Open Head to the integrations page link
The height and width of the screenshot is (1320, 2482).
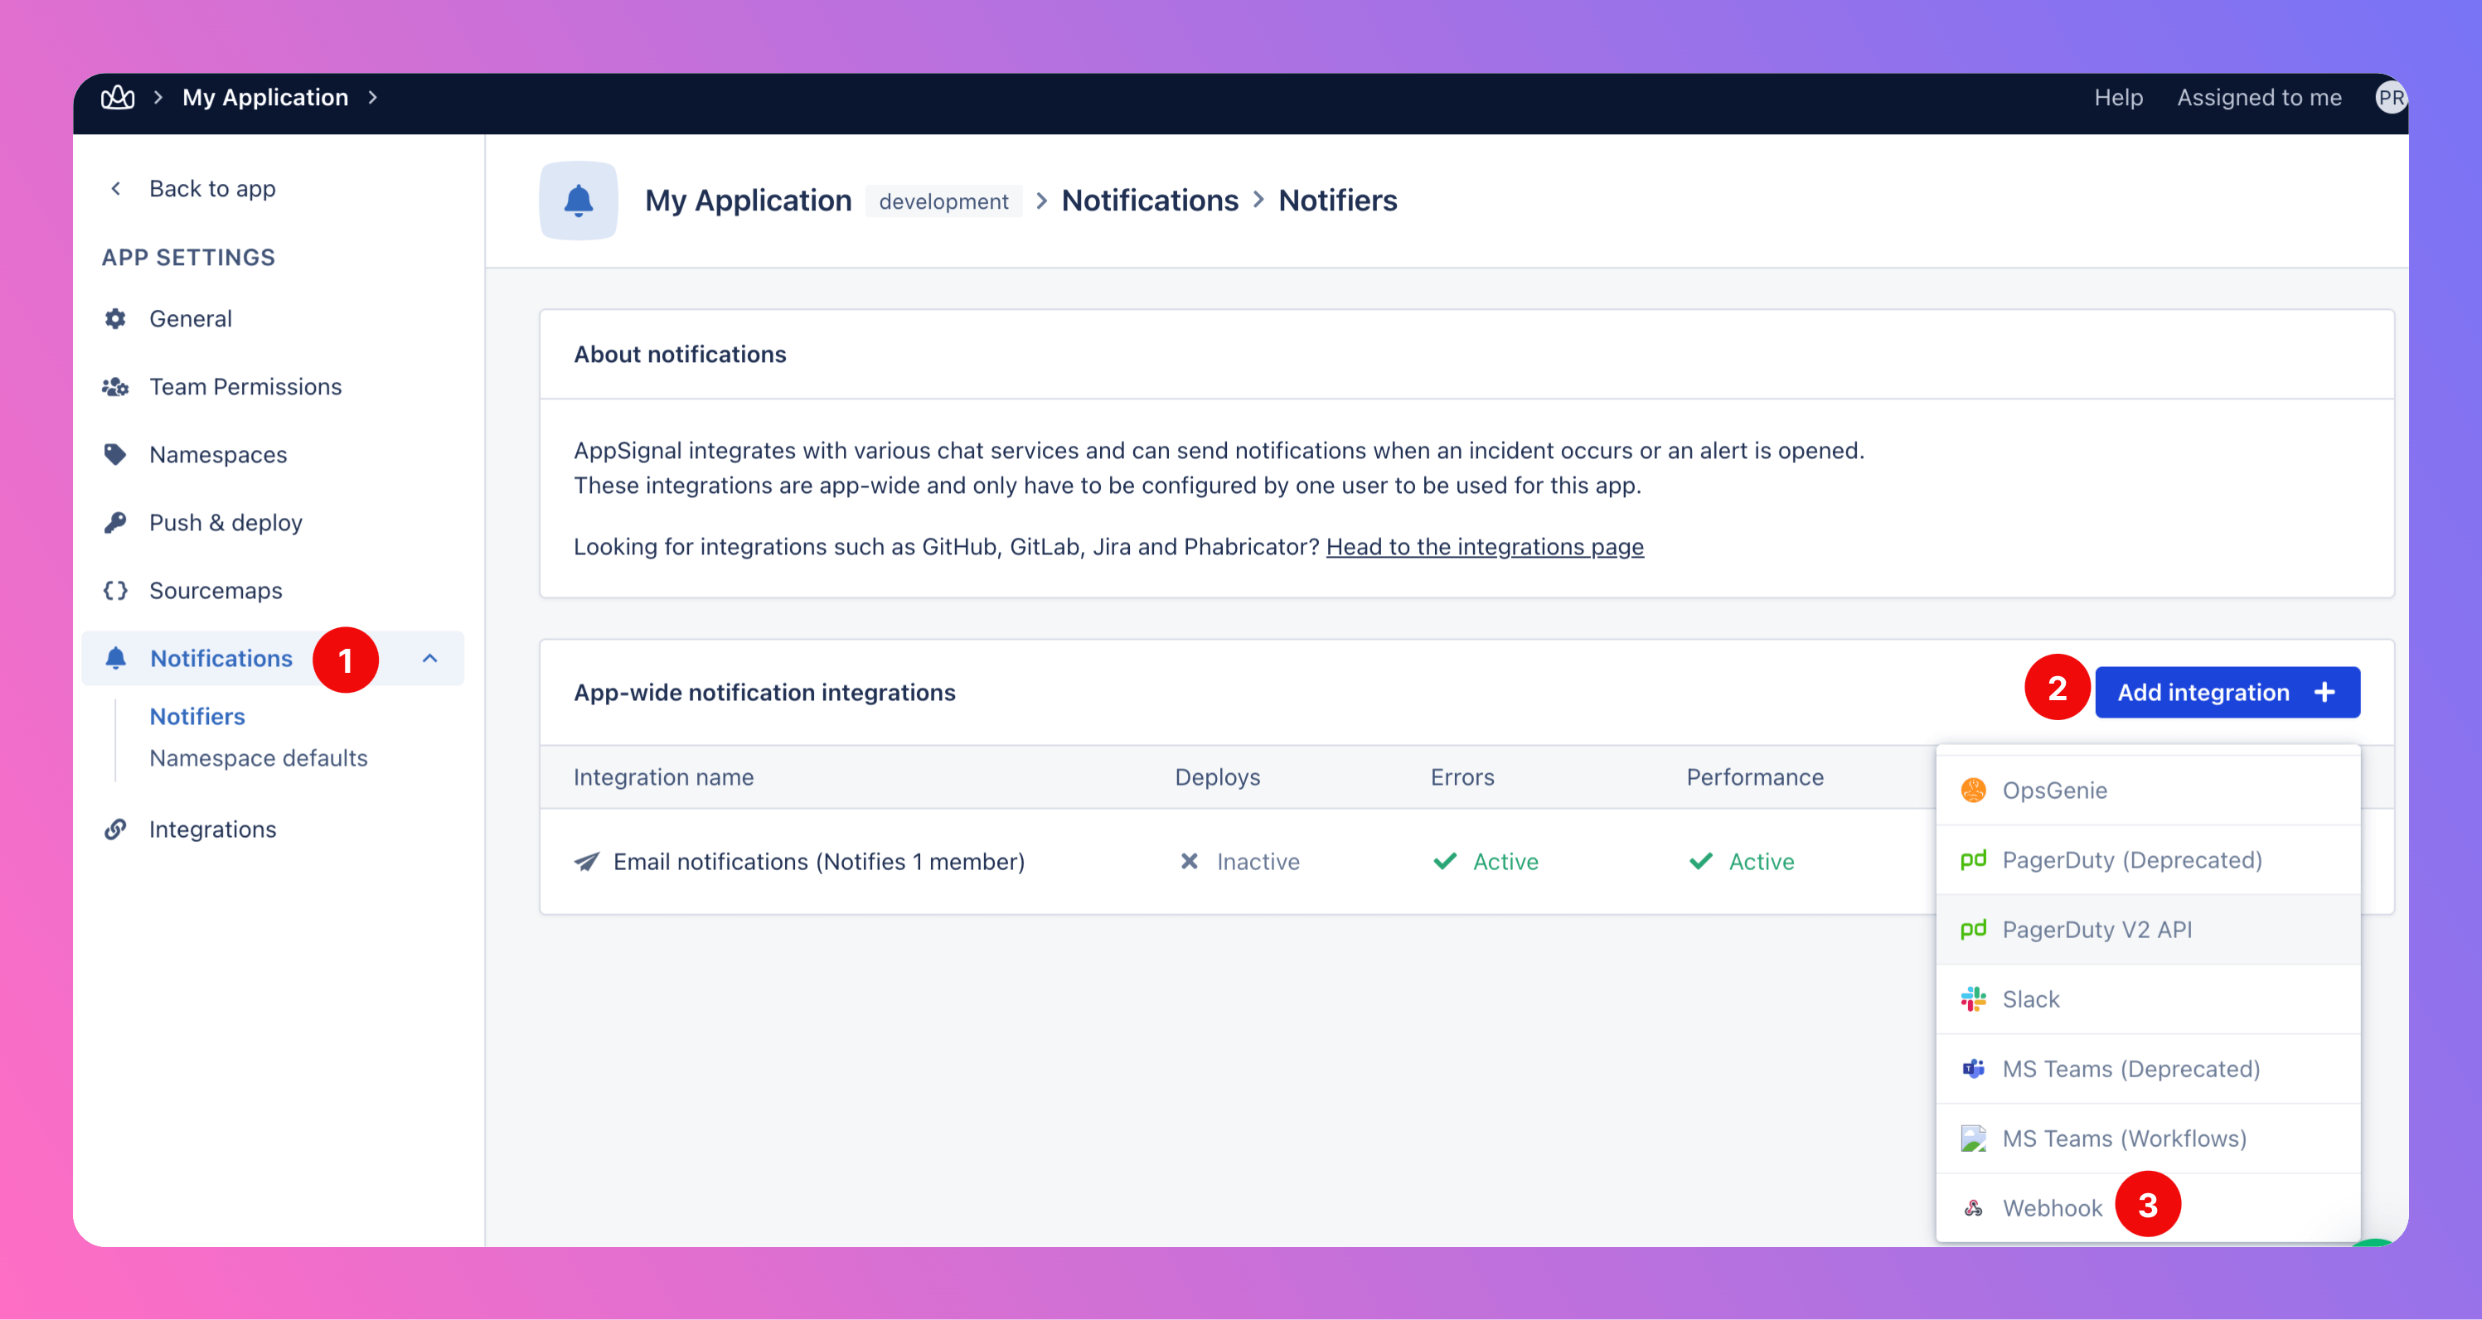(x=1484, y=547)
